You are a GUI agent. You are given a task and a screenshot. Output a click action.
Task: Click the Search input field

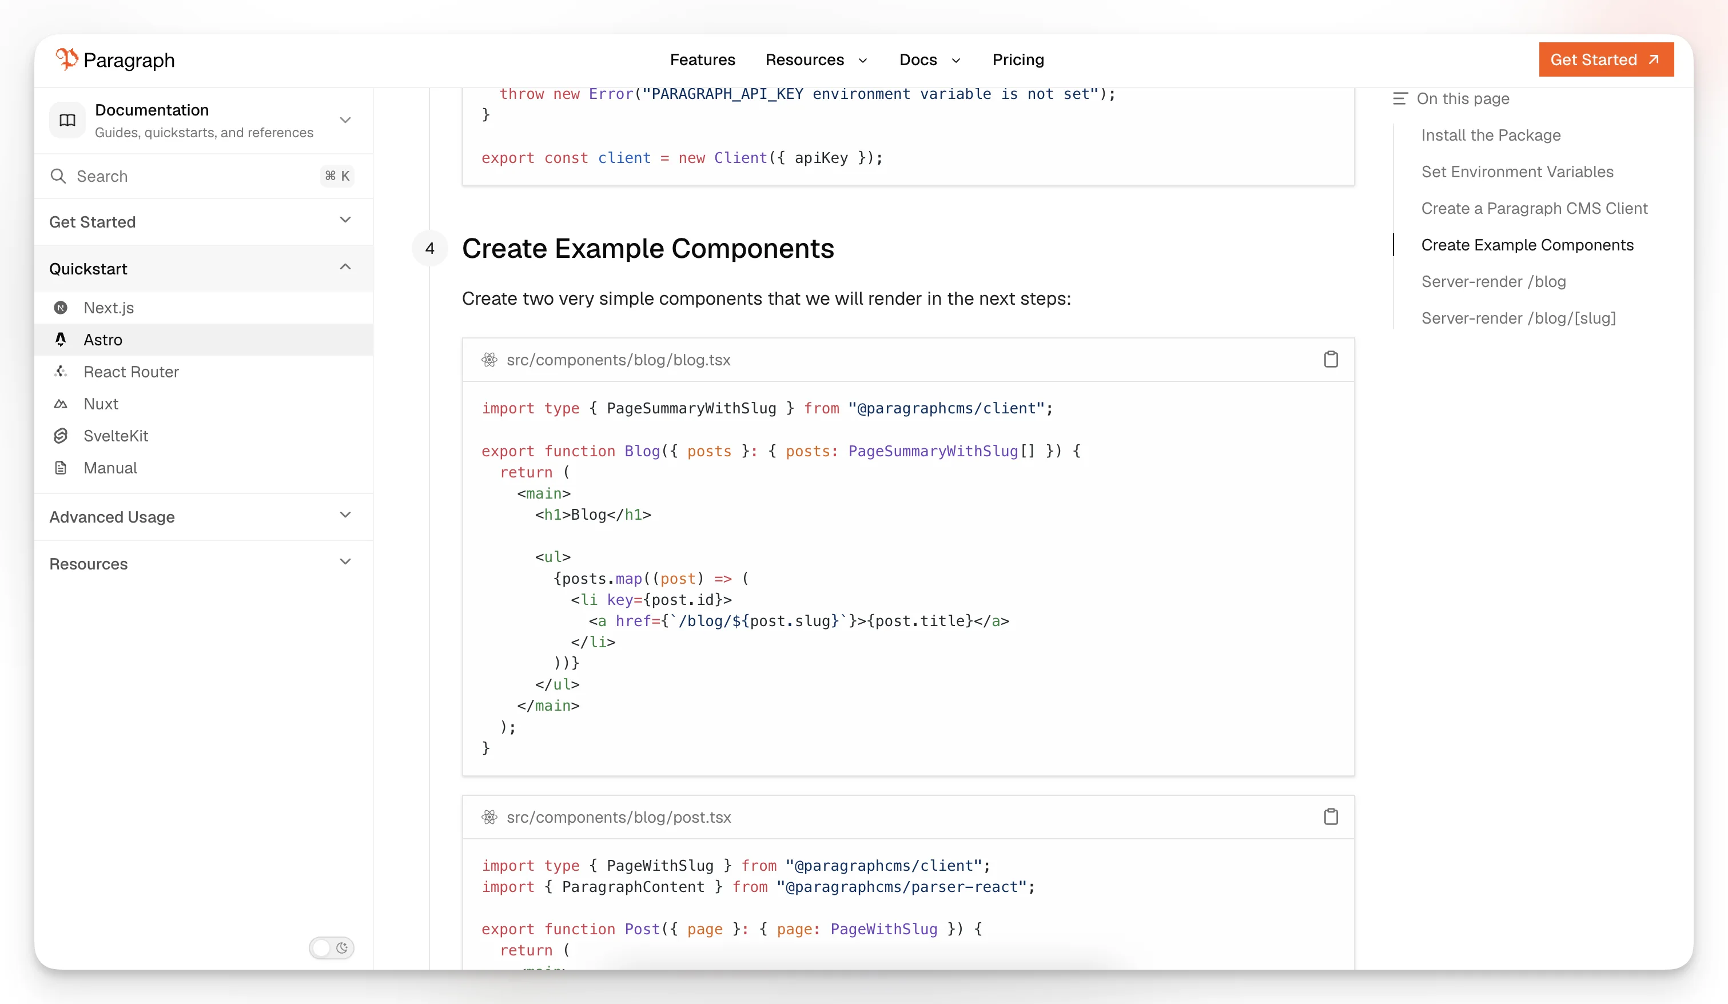coord(204,176)
